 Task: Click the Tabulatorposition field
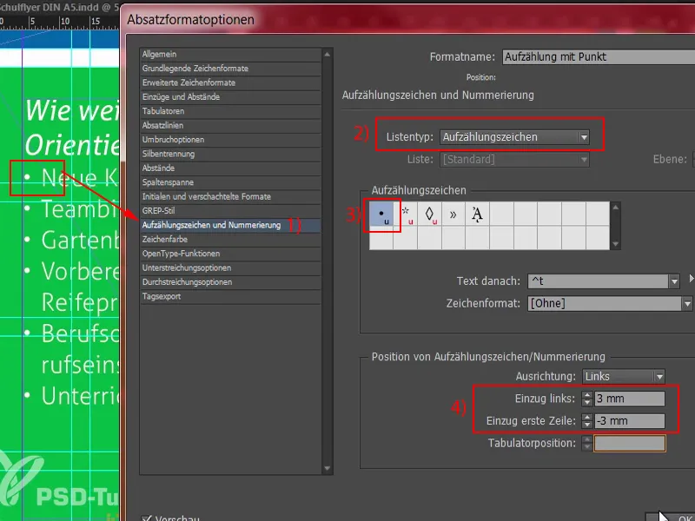click(x=629, y=443)
